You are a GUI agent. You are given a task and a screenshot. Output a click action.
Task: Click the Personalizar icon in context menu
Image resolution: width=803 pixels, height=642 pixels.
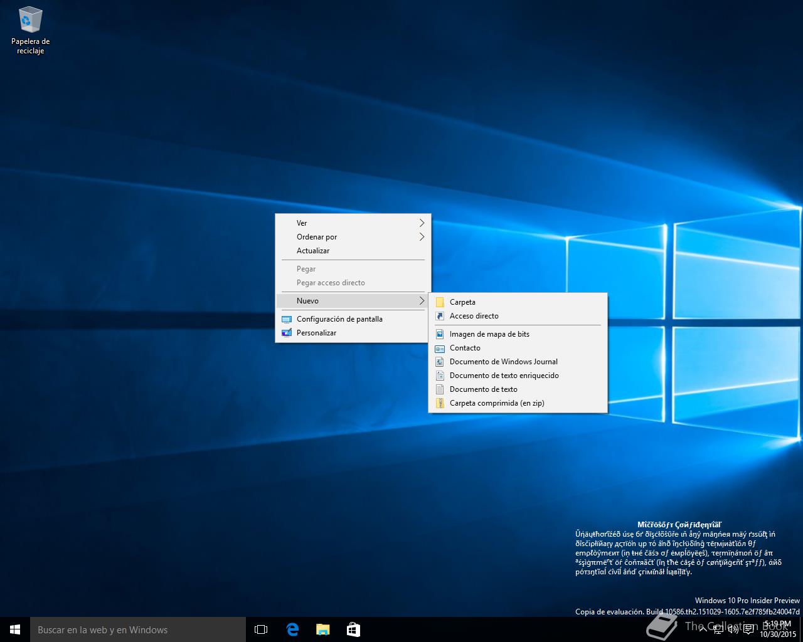click(287, 333)
